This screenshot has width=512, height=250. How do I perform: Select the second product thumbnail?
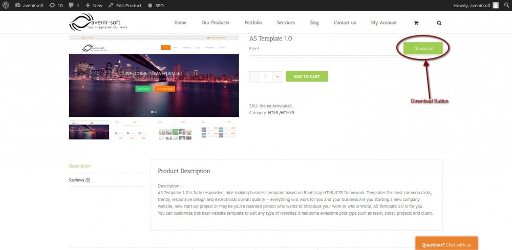tap(132, 130)
